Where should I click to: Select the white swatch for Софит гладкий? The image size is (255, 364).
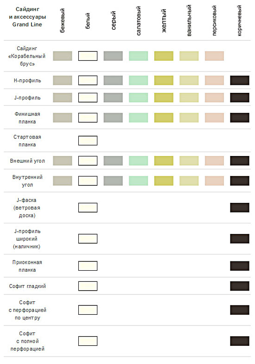(88, 286)
